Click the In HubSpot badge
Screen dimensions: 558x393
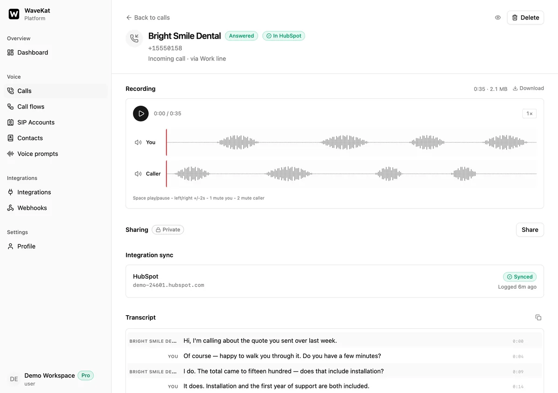point(284,36)
